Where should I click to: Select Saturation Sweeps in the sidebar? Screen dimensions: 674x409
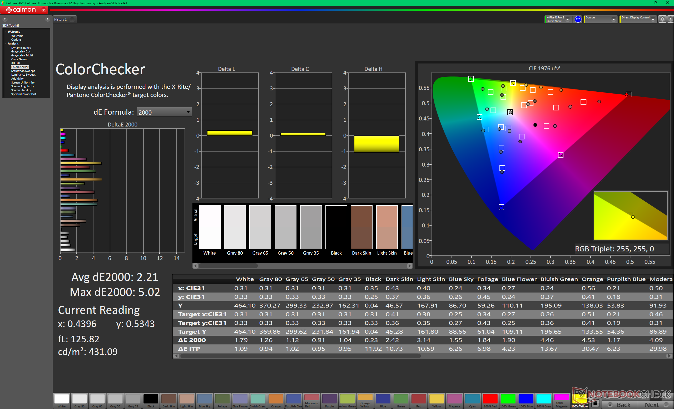click(23, 71)
